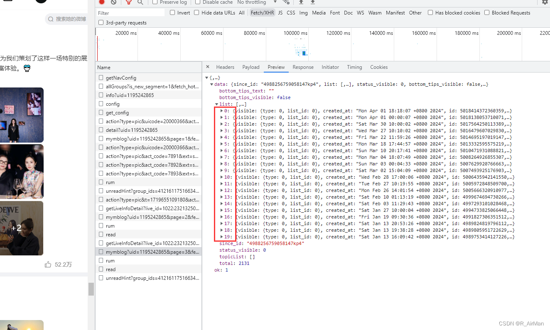Click the thumbs-up like icon
550x330 pixels.
[48, 264]
